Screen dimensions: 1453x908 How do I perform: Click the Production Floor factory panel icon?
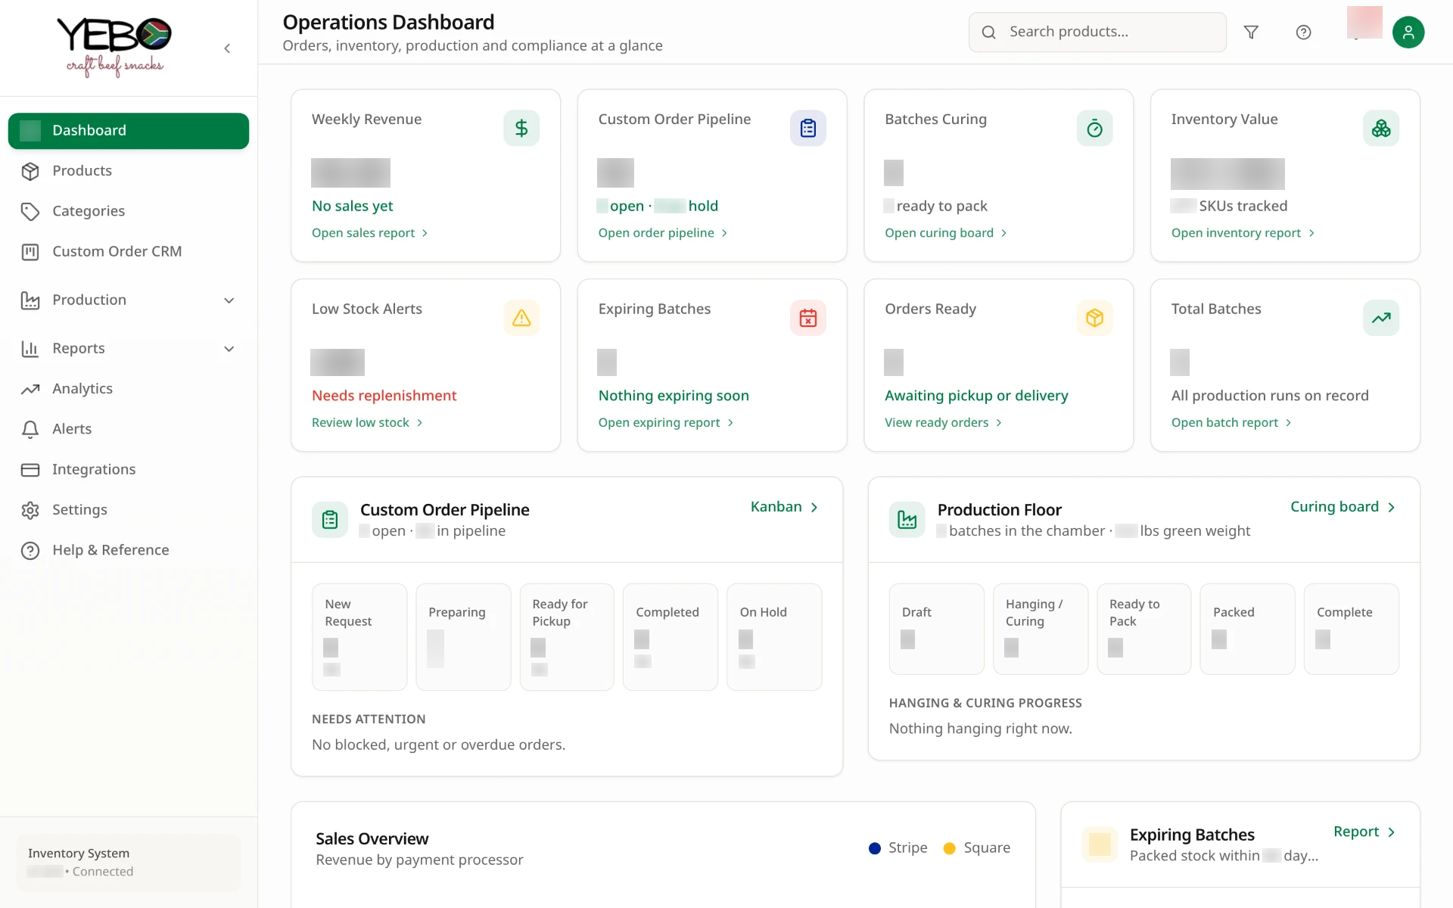(x=907, y=519)
